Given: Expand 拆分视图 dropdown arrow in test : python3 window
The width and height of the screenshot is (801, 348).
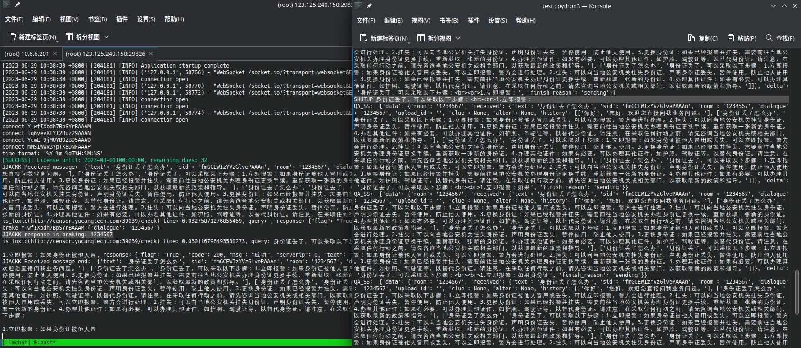Looking at the screenshot, I should [x=458, y=38].
